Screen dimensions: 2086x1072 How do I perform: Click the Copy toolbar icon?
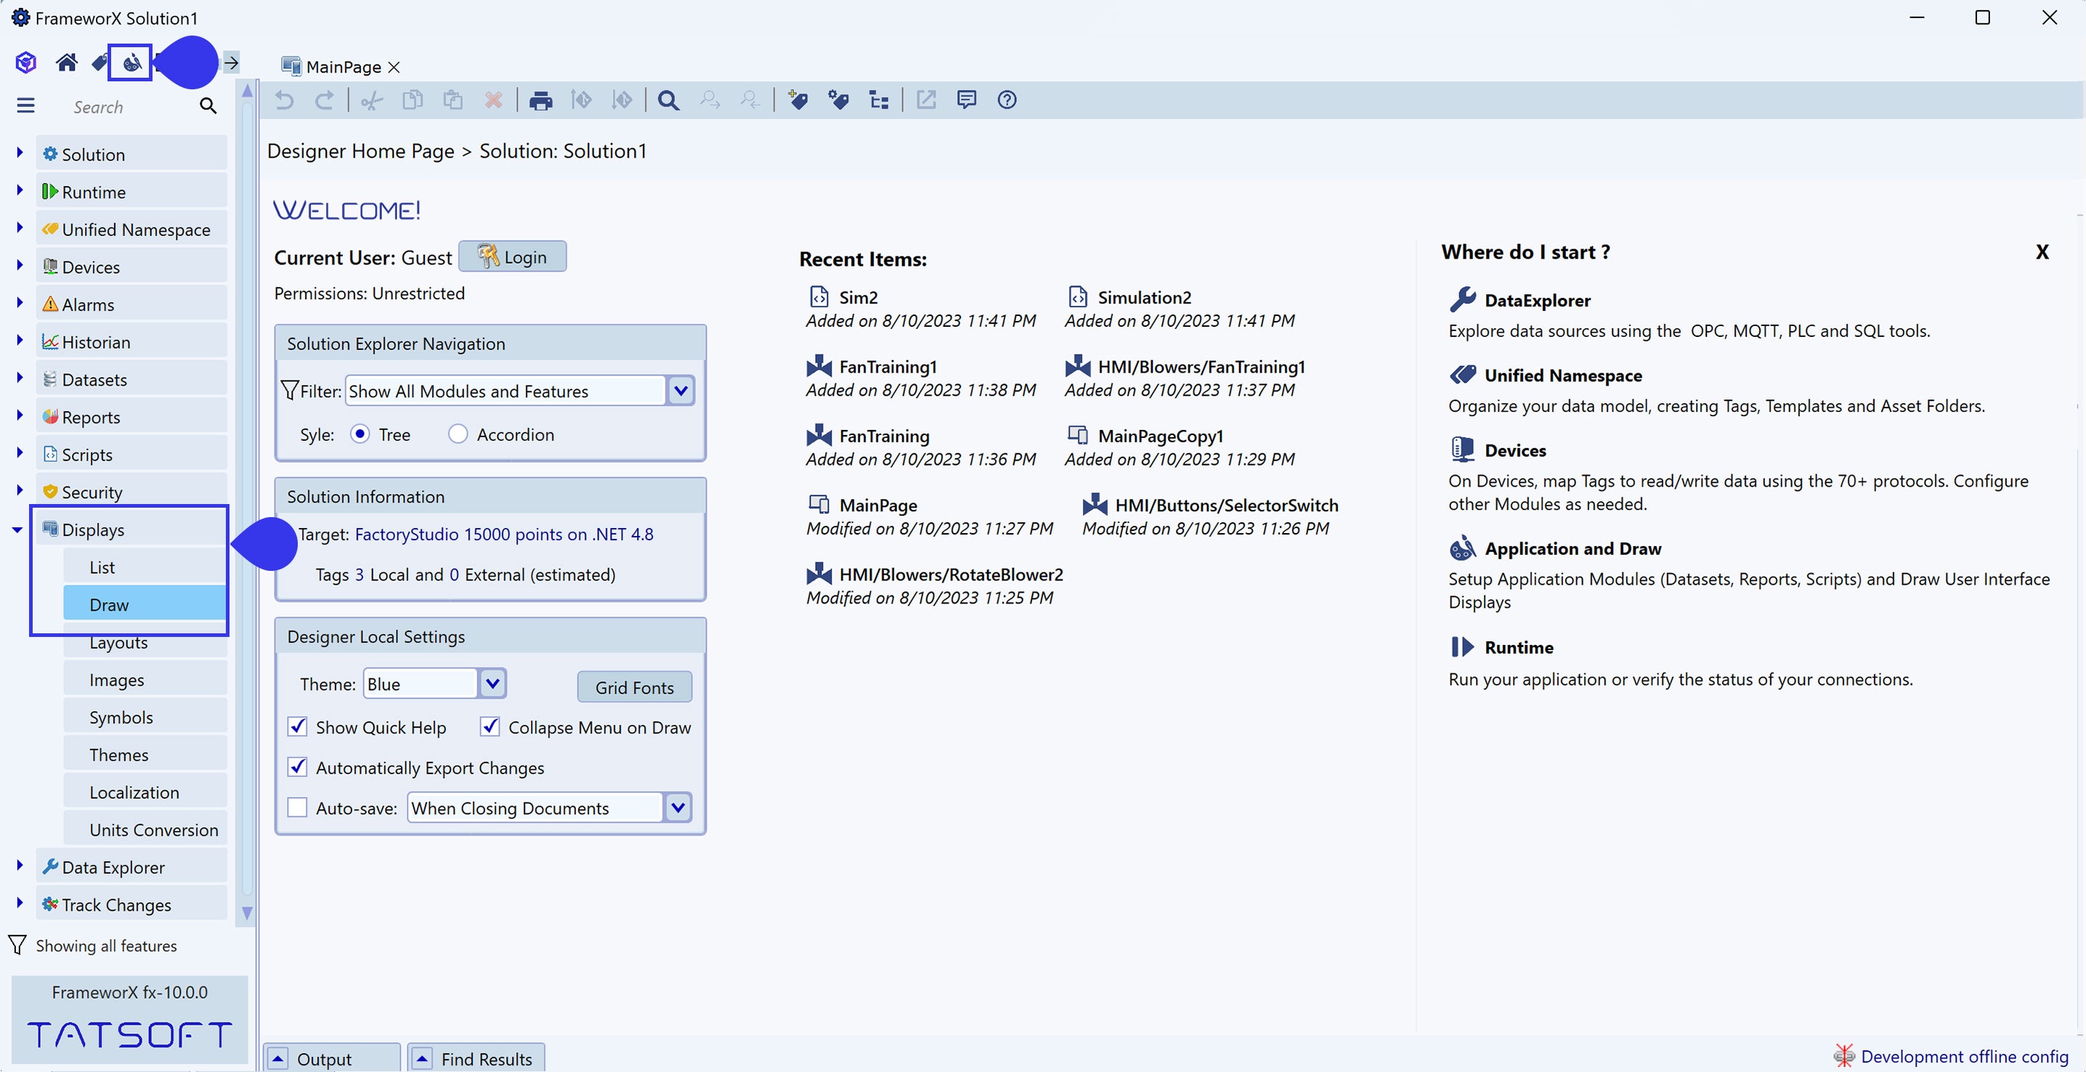(412, 100)
